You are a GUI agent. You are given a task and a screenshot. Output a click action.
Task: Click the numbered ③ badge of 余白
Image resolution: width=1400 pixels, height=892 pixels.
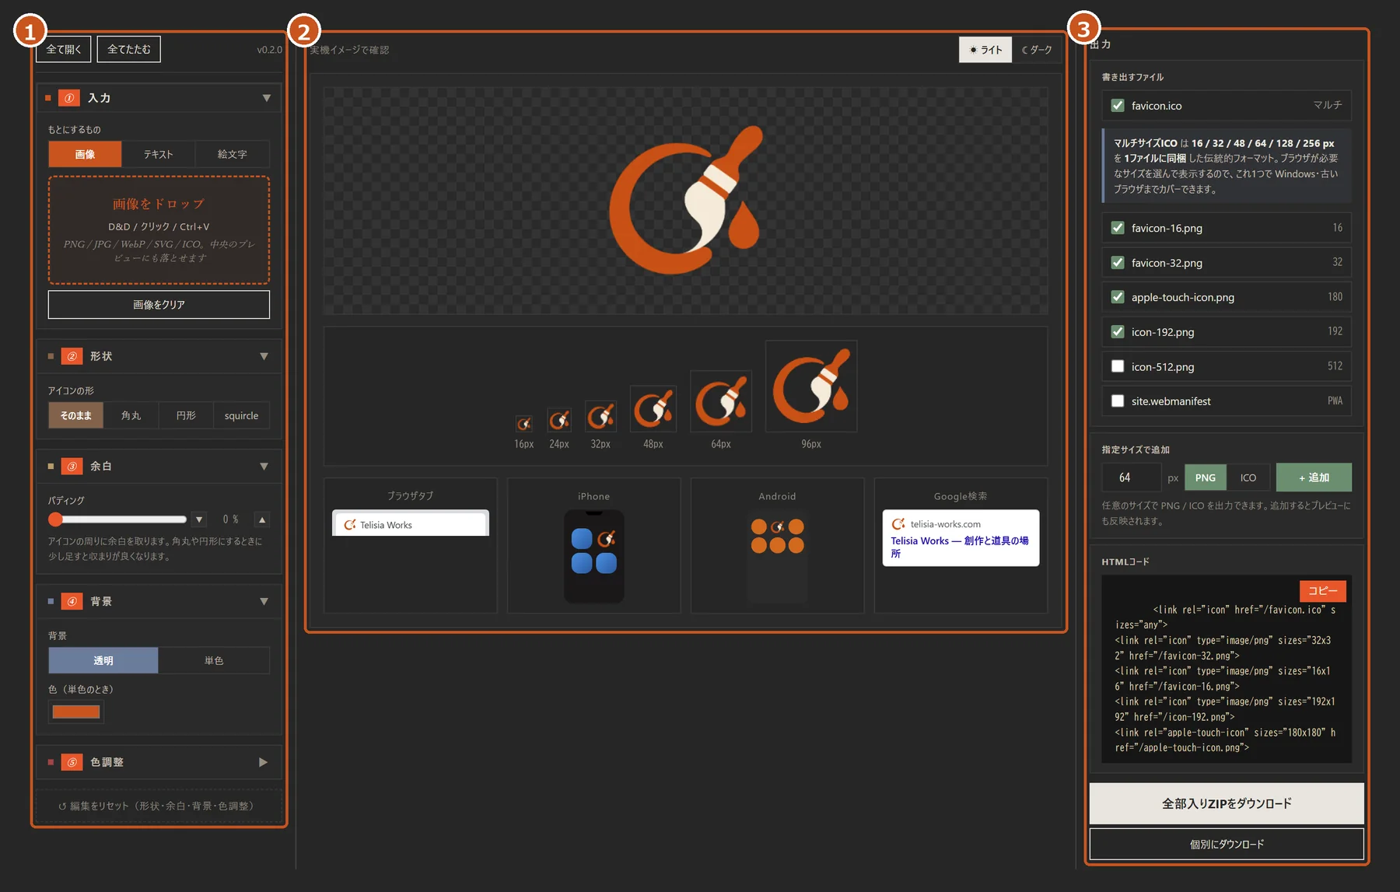click(72, 466)
